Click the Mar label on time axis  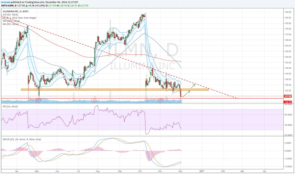(242, 171)
